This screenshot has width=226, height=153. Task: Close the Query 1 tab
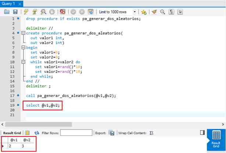click(x=20, y=4)
